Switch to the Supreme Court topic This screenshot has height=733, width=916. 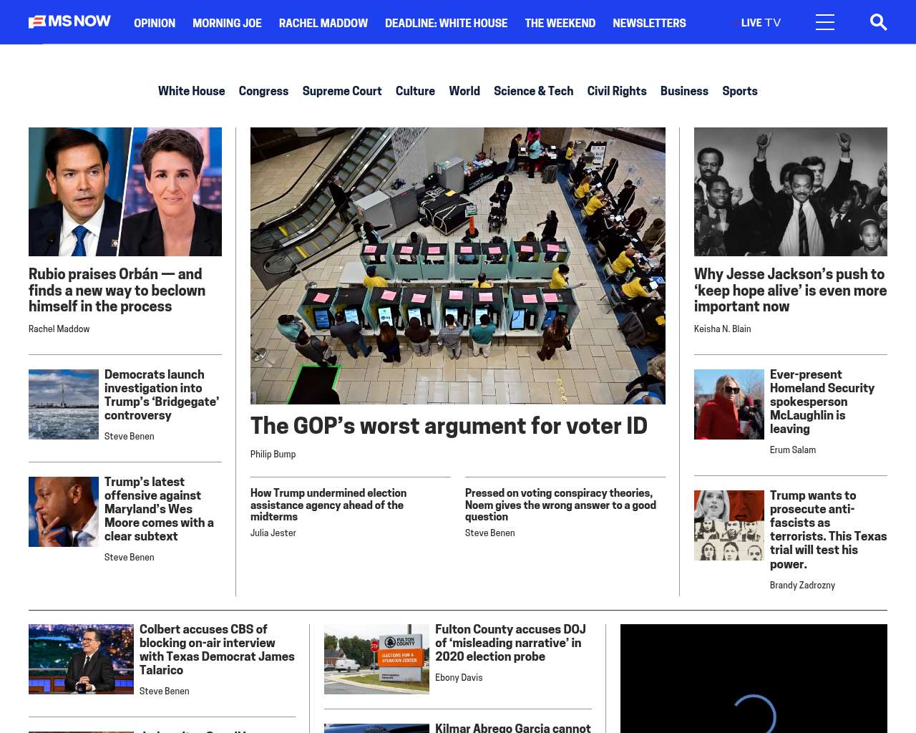(x=342, y=91)
